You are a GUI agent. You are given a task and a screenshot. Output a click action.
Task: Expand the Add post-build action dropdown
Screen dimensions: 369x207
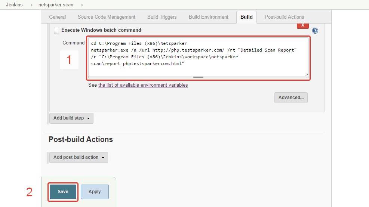pos(79,157)
